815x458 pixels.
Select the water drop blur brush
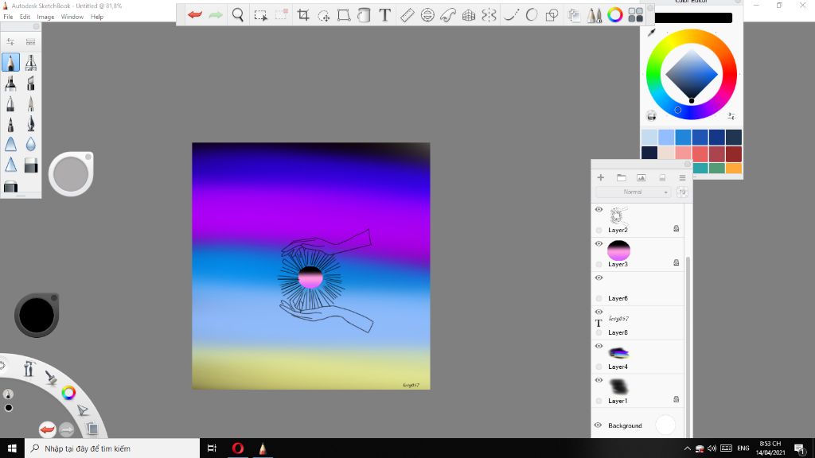[31, 144]
